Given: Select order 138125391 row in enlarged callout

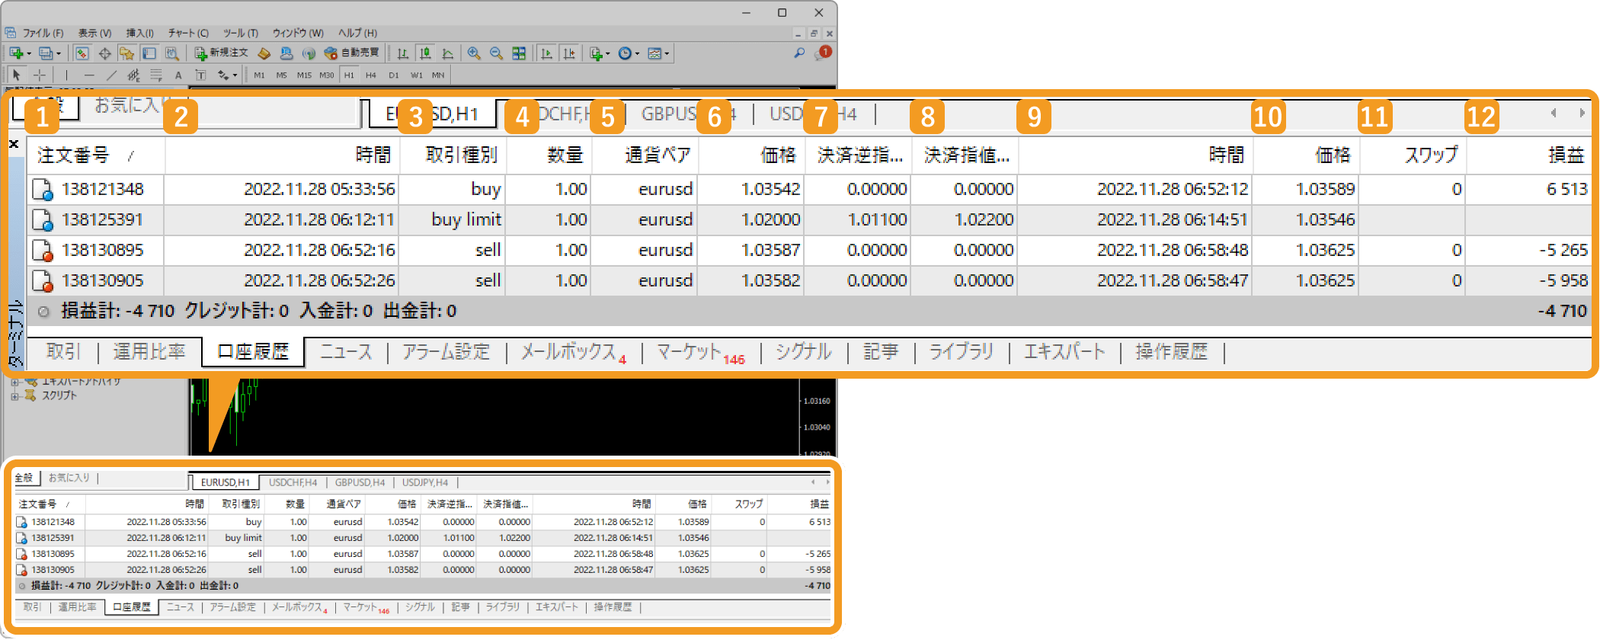Looking at the screenshot, I should 809,219.
